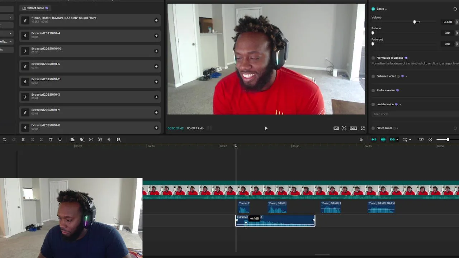Add Extracted20251010-10 with plus icon
459x258 pixels.
[x=156, y=51]
